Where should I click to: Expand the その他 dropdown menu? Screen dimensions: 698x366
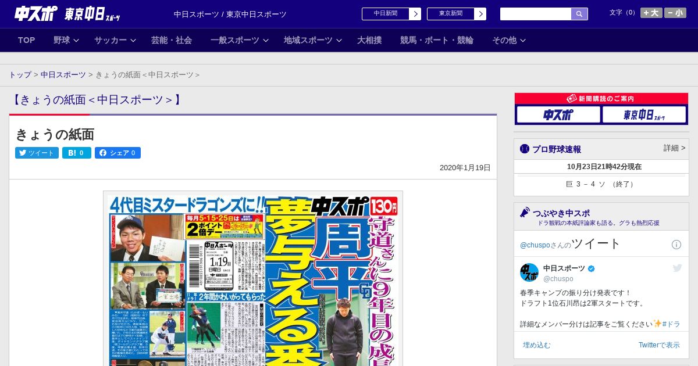point(509,40)
